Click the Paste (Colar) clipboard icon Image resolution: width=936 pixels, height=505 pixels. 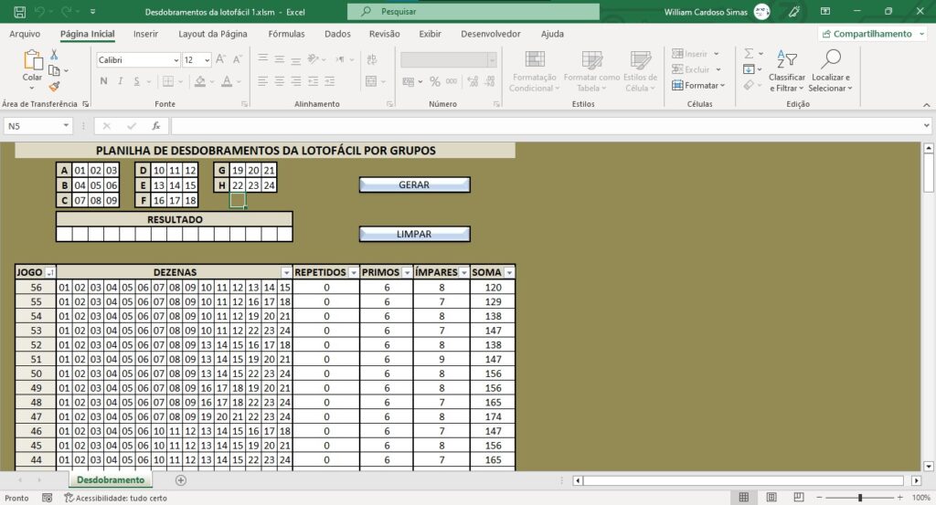click(32, 59)
